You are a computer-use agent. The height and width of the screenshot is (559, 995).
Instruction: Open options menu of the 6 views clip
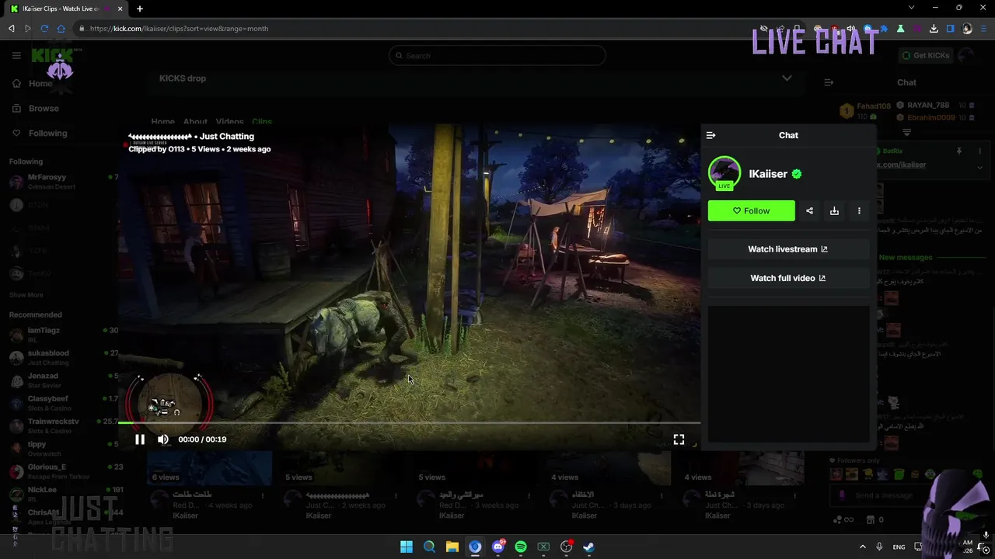[263, 495]
